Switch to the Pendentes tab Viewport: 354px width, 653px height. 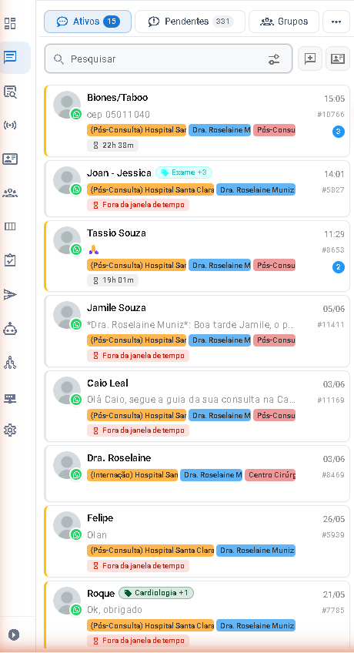[x=190, y=22]
